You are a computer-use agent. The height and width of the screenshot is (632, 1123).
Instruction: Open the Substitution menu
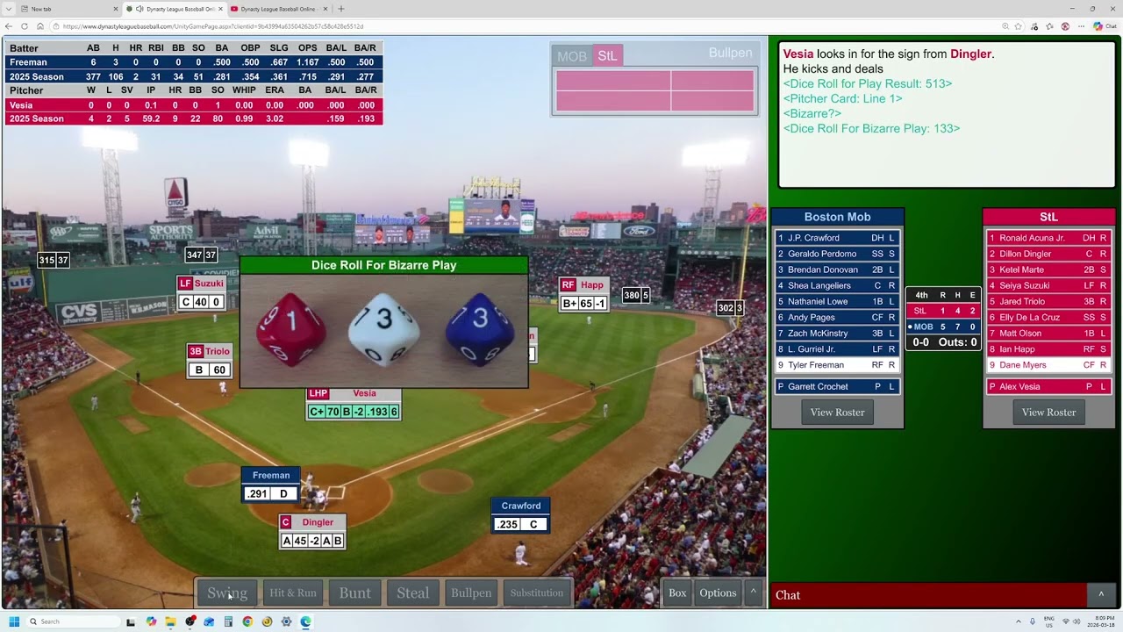pos(537,593)
